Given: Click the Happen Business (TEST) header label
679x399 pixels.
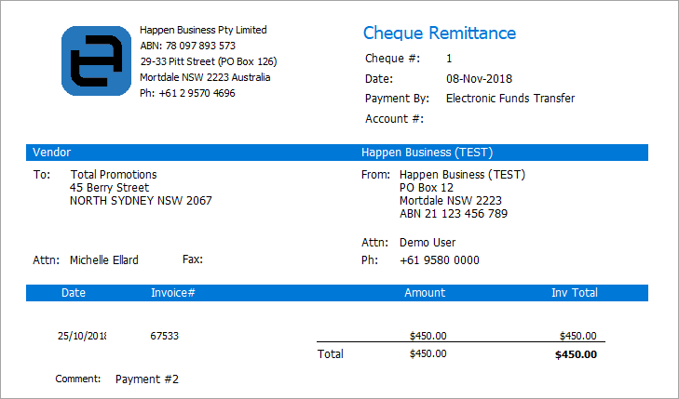Looking at the screenshot, I should coord(427,153).
